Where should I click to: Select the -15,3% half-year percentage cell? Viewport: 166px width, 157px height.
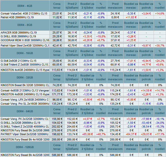tap(160, 127)
